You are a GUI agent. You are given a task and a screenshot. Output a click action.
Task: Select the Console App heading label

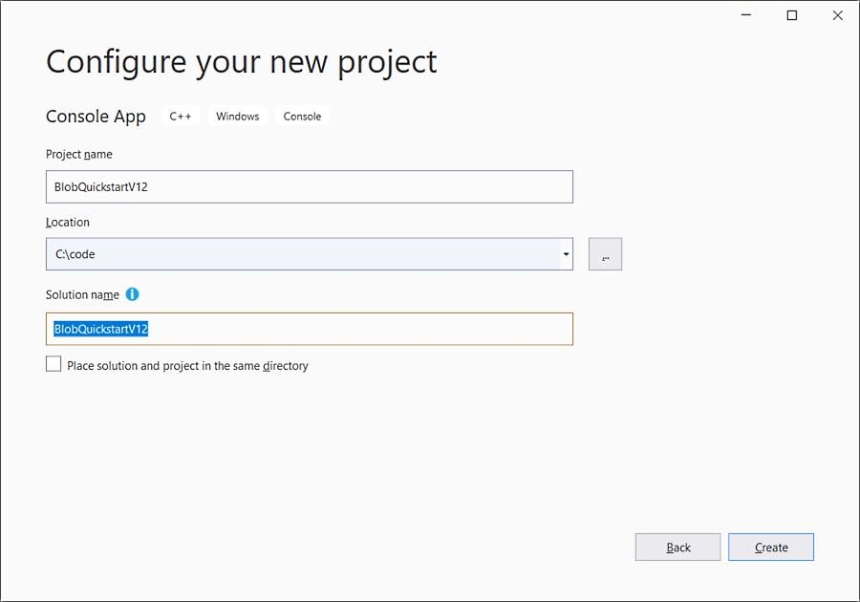(x=96, y=116)
